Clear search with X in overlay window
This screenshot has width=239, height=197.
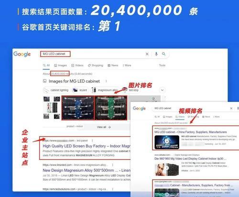pos(231,109)
